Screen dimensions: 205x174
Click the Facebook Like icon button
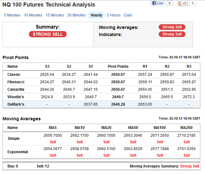tap(157, 3)
